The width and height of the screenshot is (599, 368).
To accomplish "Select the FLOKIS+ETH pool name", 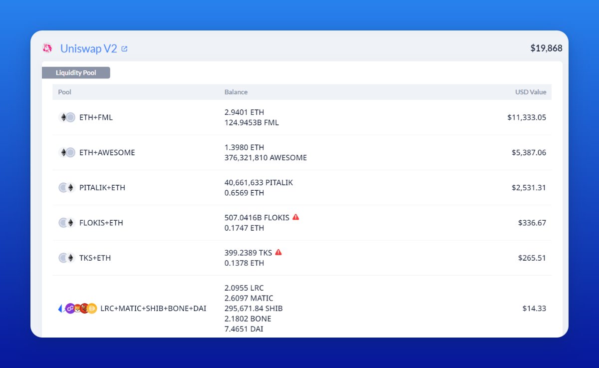I will tap(101, 223).
